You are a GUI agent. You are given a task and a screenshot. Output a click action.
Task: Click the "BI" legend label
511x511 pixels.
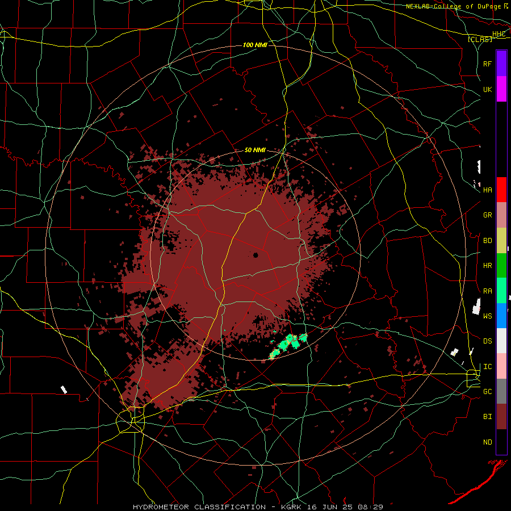click(x=487, y=417)
